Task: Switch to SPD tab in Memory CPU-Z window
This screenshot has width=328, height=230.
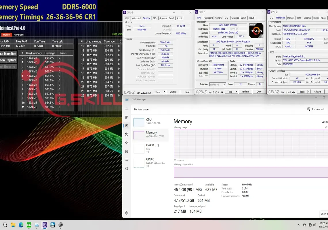Action: click(155, 18)
